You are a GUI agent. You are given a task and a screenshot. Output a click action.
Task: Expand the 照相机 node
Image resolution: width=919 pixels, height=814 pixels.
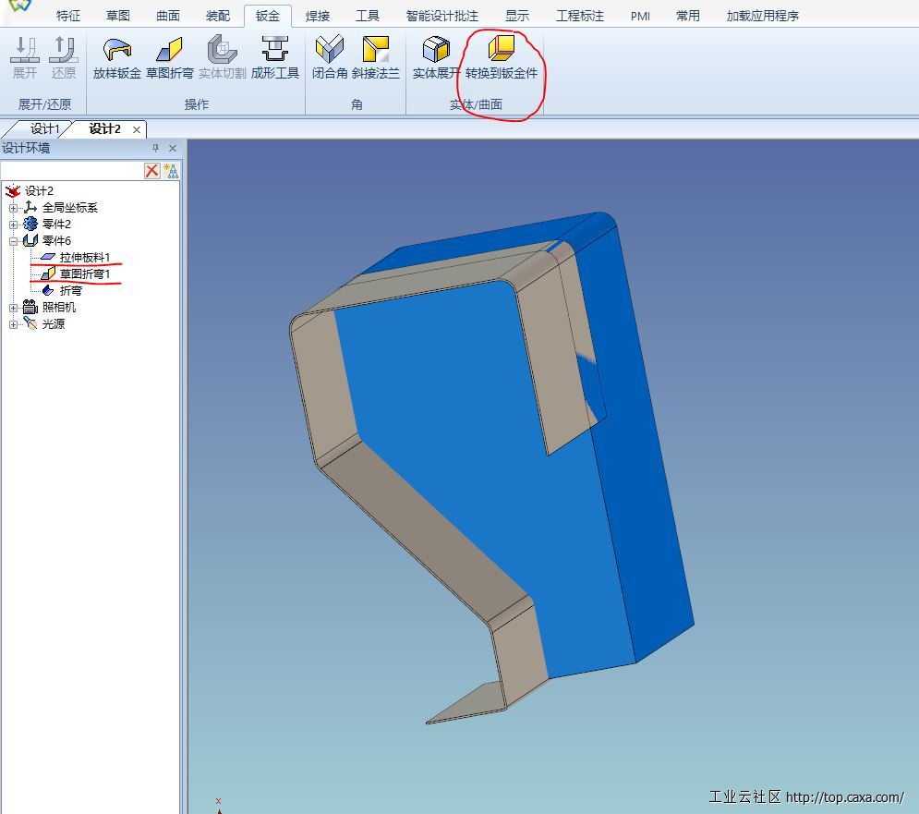click(13, 308)
